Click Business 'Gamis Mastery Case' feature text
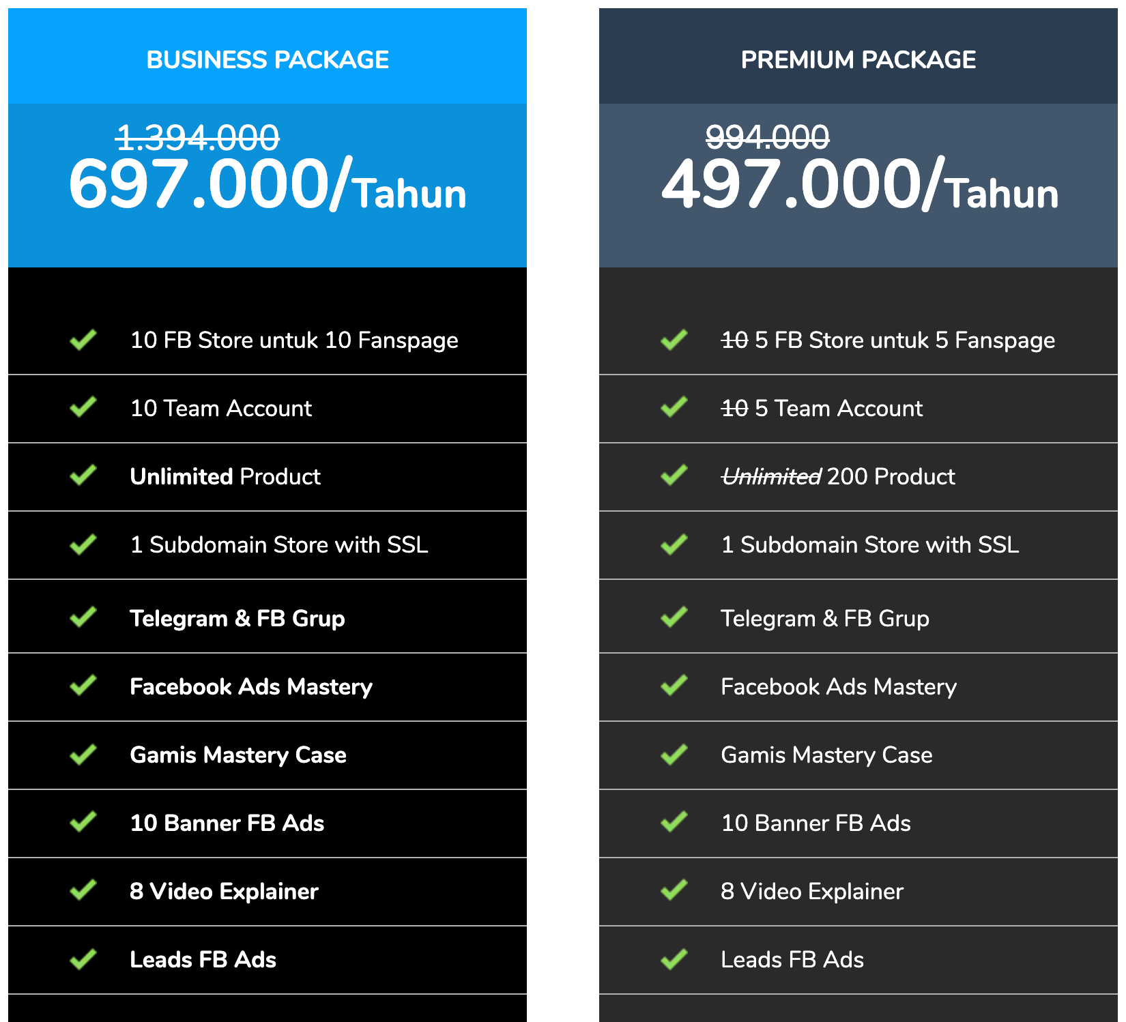 238,755
